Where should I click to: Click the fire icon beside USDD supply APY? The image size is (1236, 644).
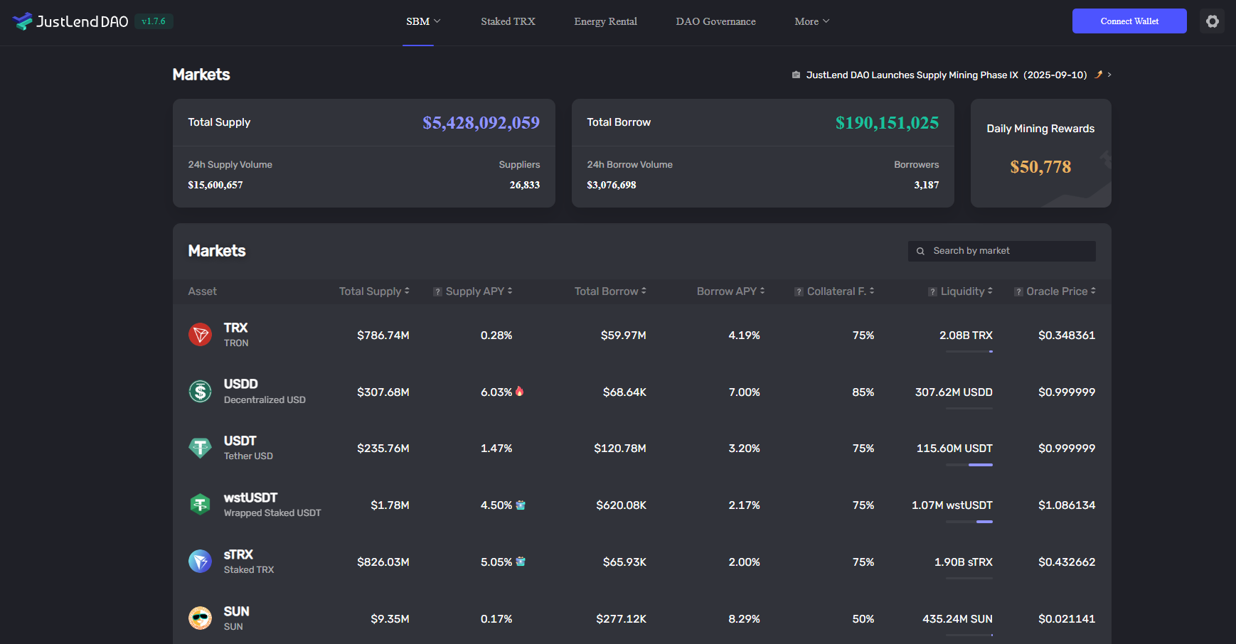[x=520, y=392]
